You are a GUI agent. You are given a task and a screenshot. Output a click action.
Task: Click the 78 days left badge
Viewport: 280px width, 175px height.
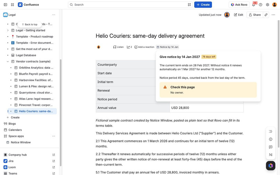click(x=209, y=57)
